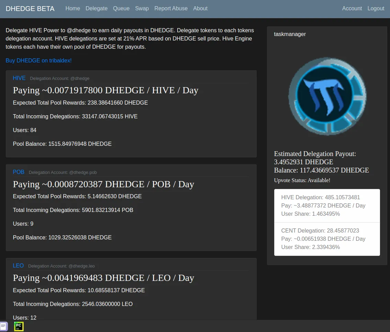
Task: Click CENT Delegation: 28.45877023 entry
Action: 320,231
